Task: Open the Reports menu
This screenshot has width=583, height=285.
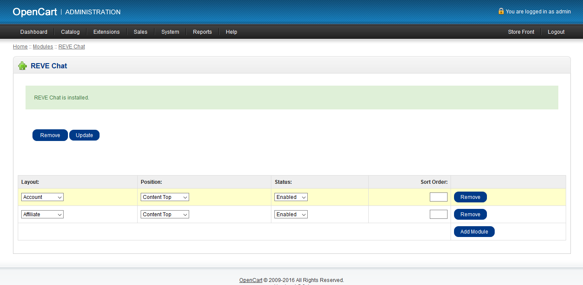Action: click(x=203, y=32)
